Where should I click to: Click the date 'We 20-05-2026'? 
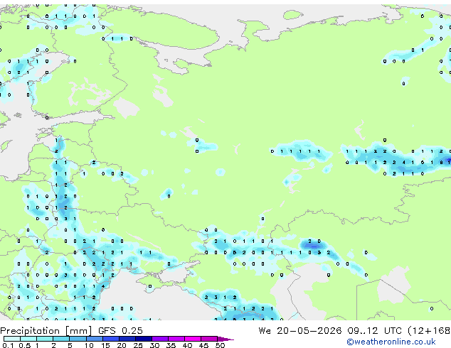tap(300, 331)
